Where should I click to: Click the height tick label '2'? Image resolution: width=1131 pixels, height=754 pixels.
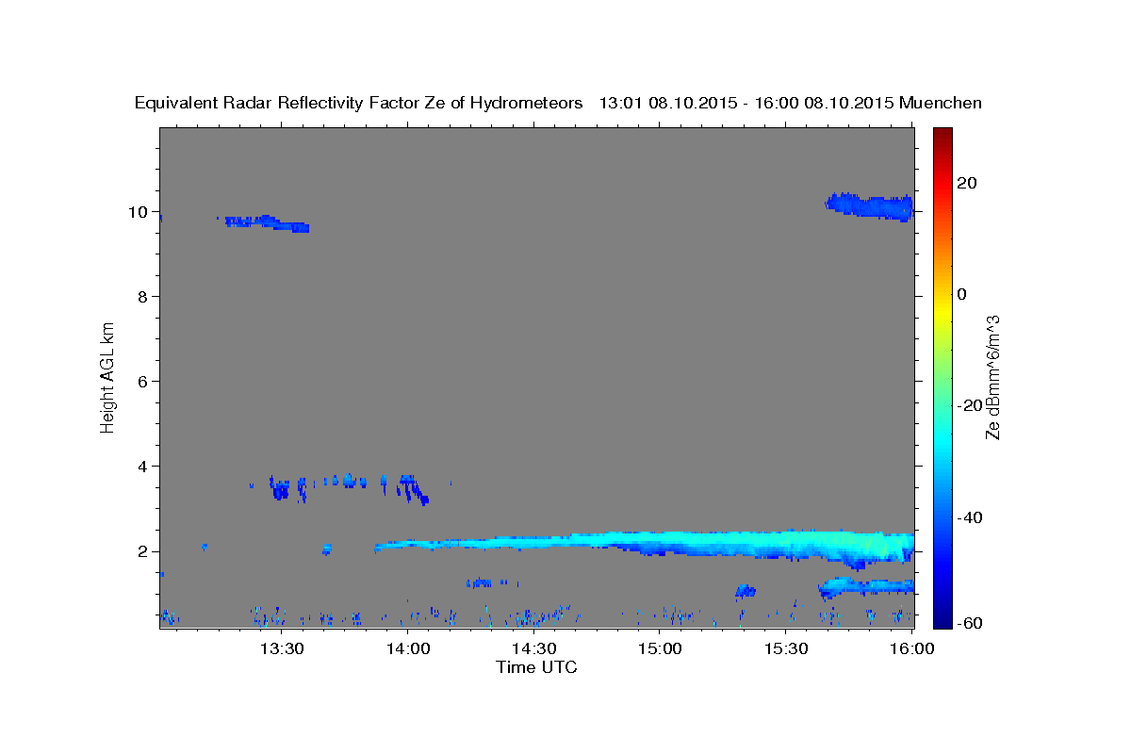(141, 551)
